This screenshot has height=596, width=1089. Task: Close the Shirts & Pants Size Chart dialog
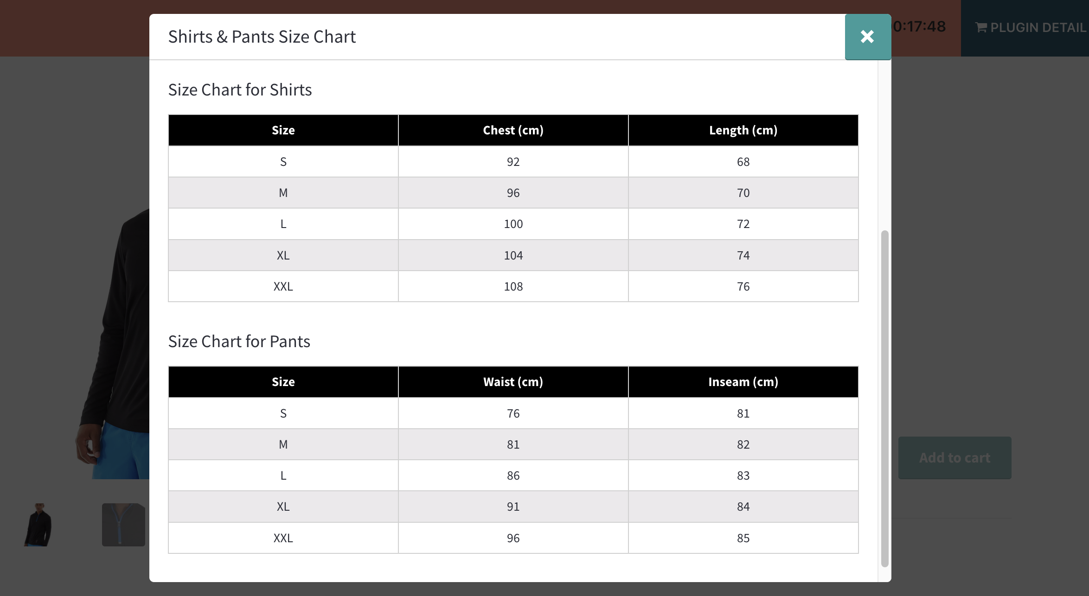point(867,37)
